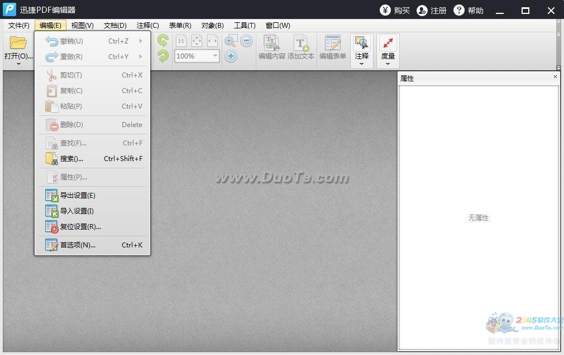Image resolution: width=564 pixels, height=355 pixels.
Task: Click the zoom in plus icon
Action: 231,56
